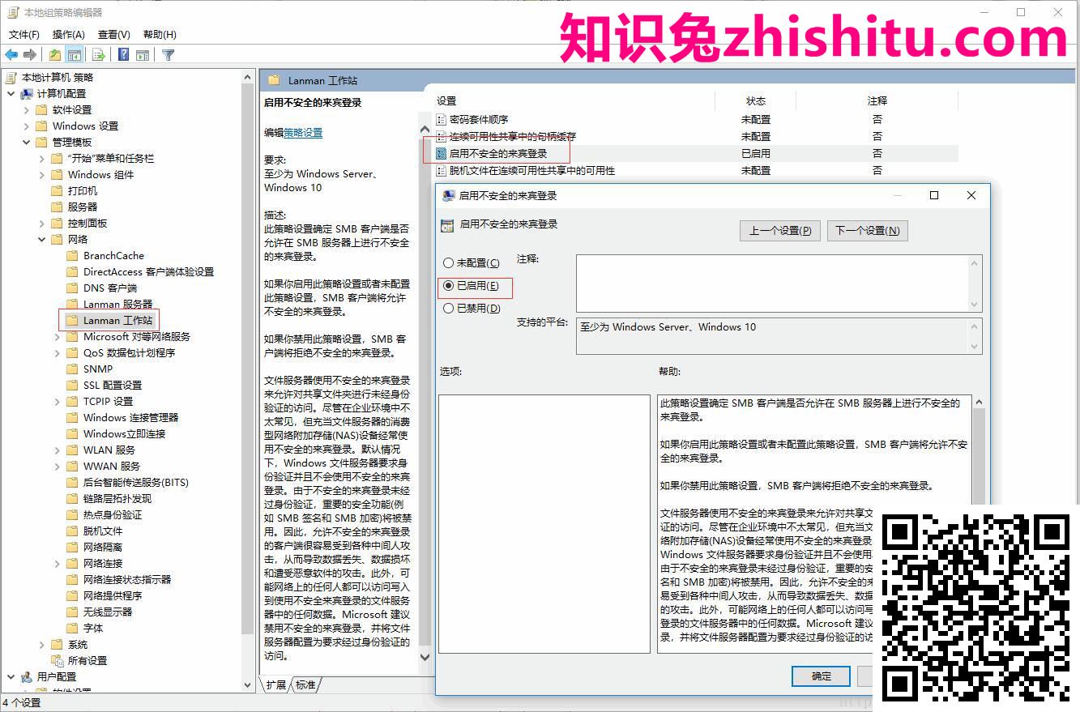
Task: Open the 操作(A) menu
Action: 69,34
